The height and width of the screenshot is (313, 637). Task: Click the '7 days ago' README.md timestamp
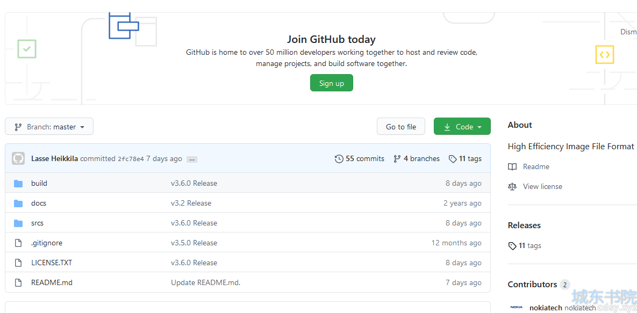463,282
